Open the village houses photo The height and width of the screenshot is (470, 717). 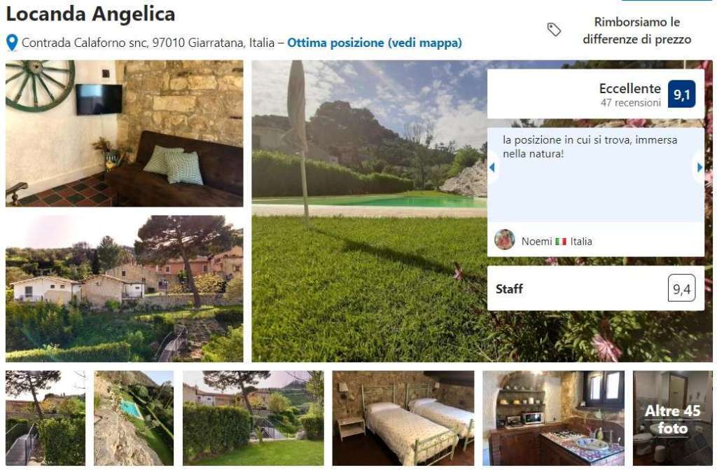[125, 289]
